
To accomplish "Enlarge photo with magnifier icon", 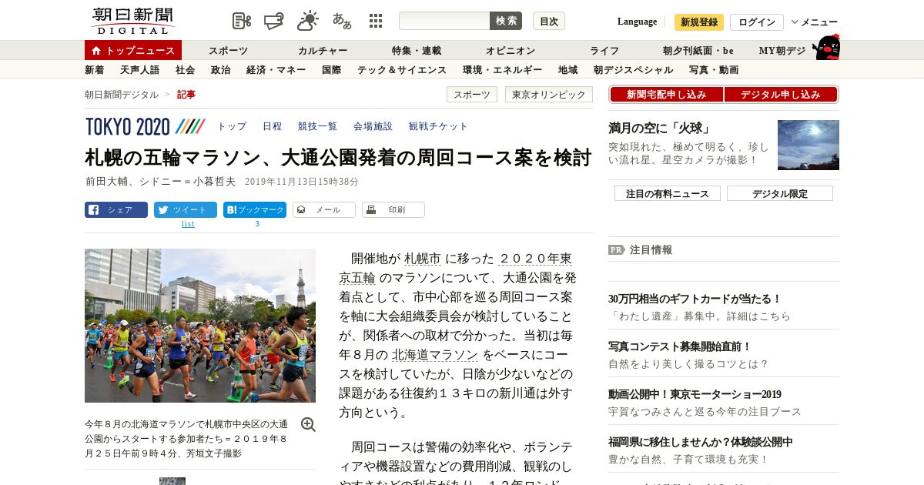I will [x=308, y=425].
